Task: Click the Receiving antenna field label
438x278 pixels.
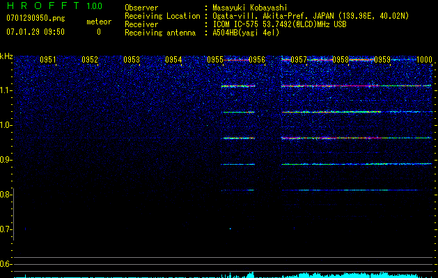Action: point(160,33)
